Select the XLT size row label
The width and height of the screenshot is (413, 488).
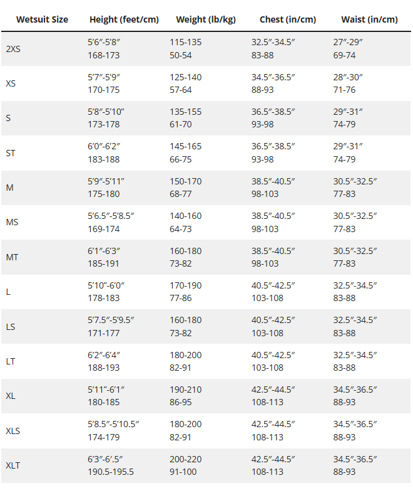[x=13, y=466]
